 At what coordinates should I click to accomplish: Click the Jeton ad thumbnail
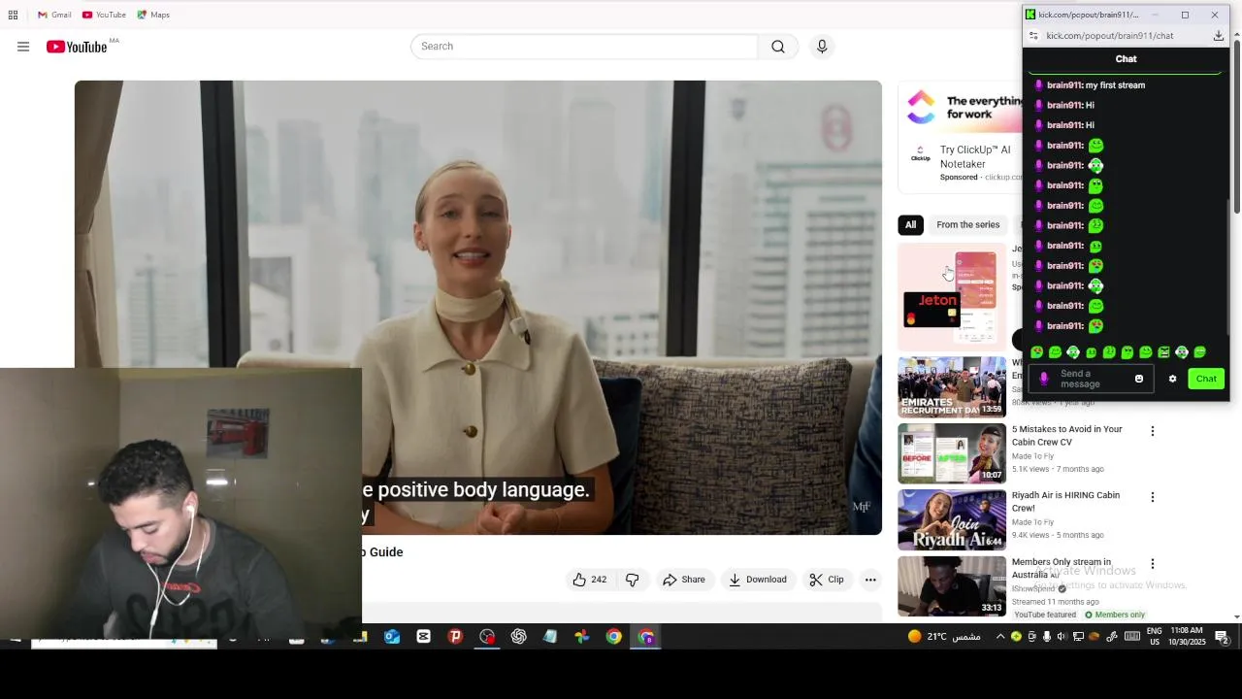click(x=952, y=296)
